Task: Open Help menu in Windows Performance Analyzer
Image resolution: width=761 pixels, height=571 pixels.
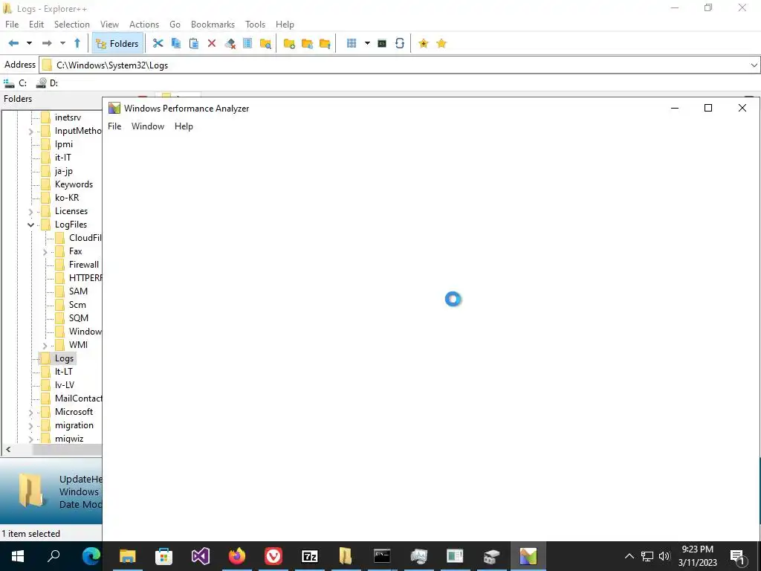Action: (184, 126)
